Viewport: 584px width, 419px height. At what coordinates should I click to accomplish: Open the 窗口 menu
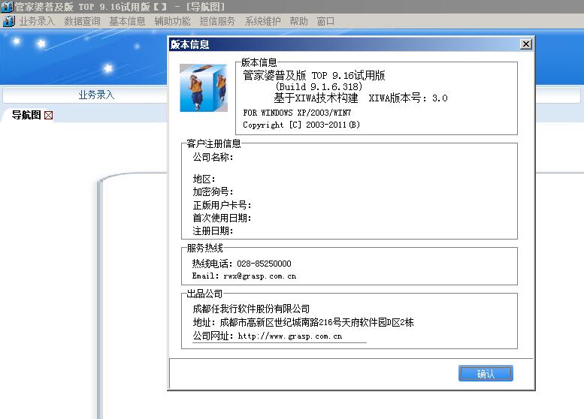[325, 21]
